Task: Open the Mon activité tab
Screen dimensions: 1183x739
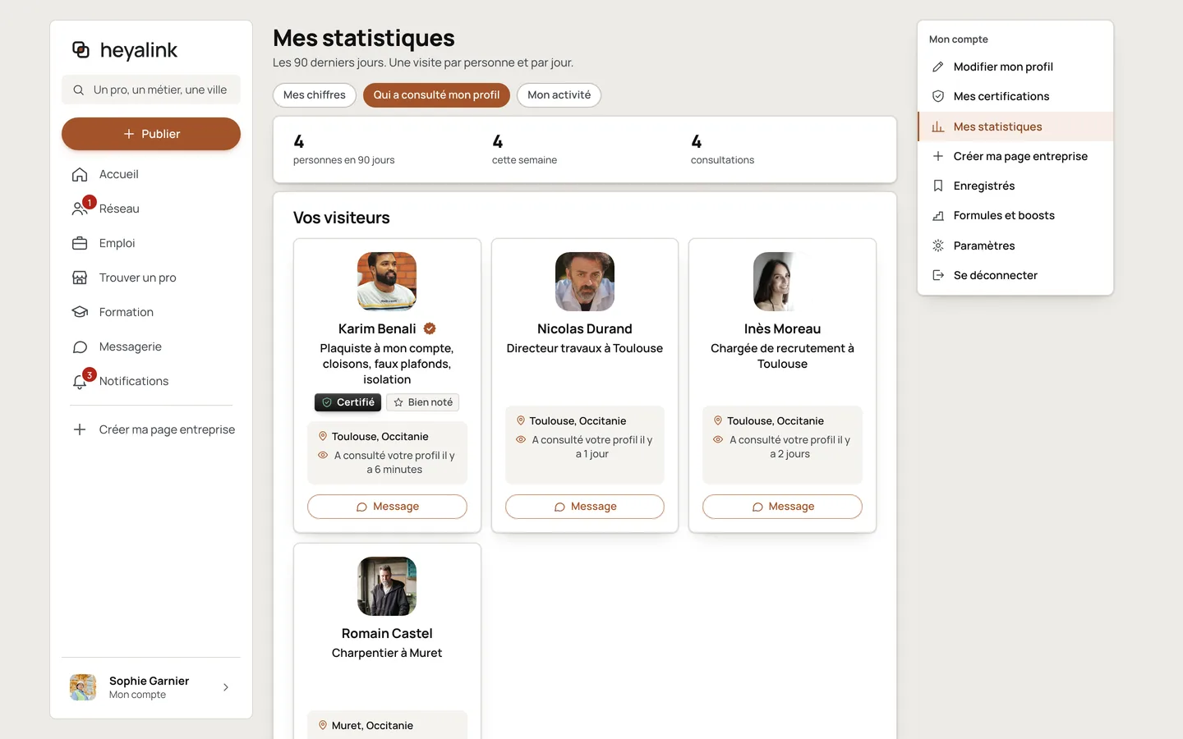Action: pyautogui.click(x=559, y=95)
